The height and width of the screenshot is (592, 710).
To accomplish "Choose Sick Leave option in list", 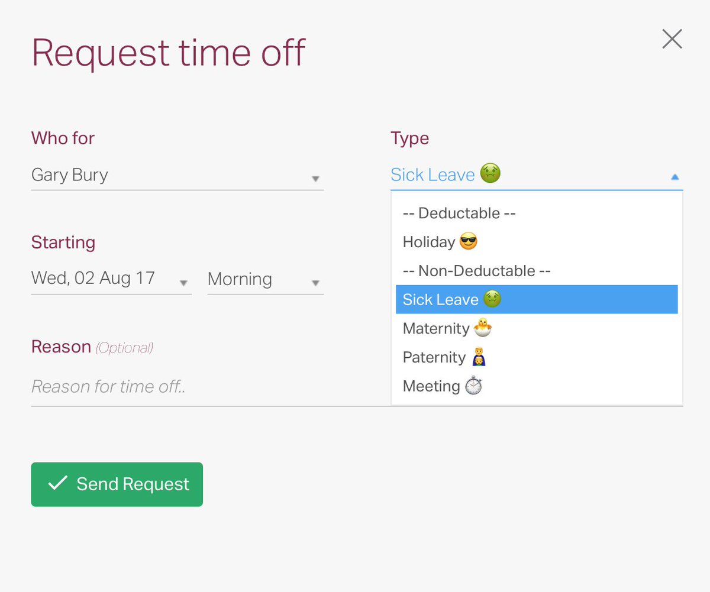I will [440, 299].
